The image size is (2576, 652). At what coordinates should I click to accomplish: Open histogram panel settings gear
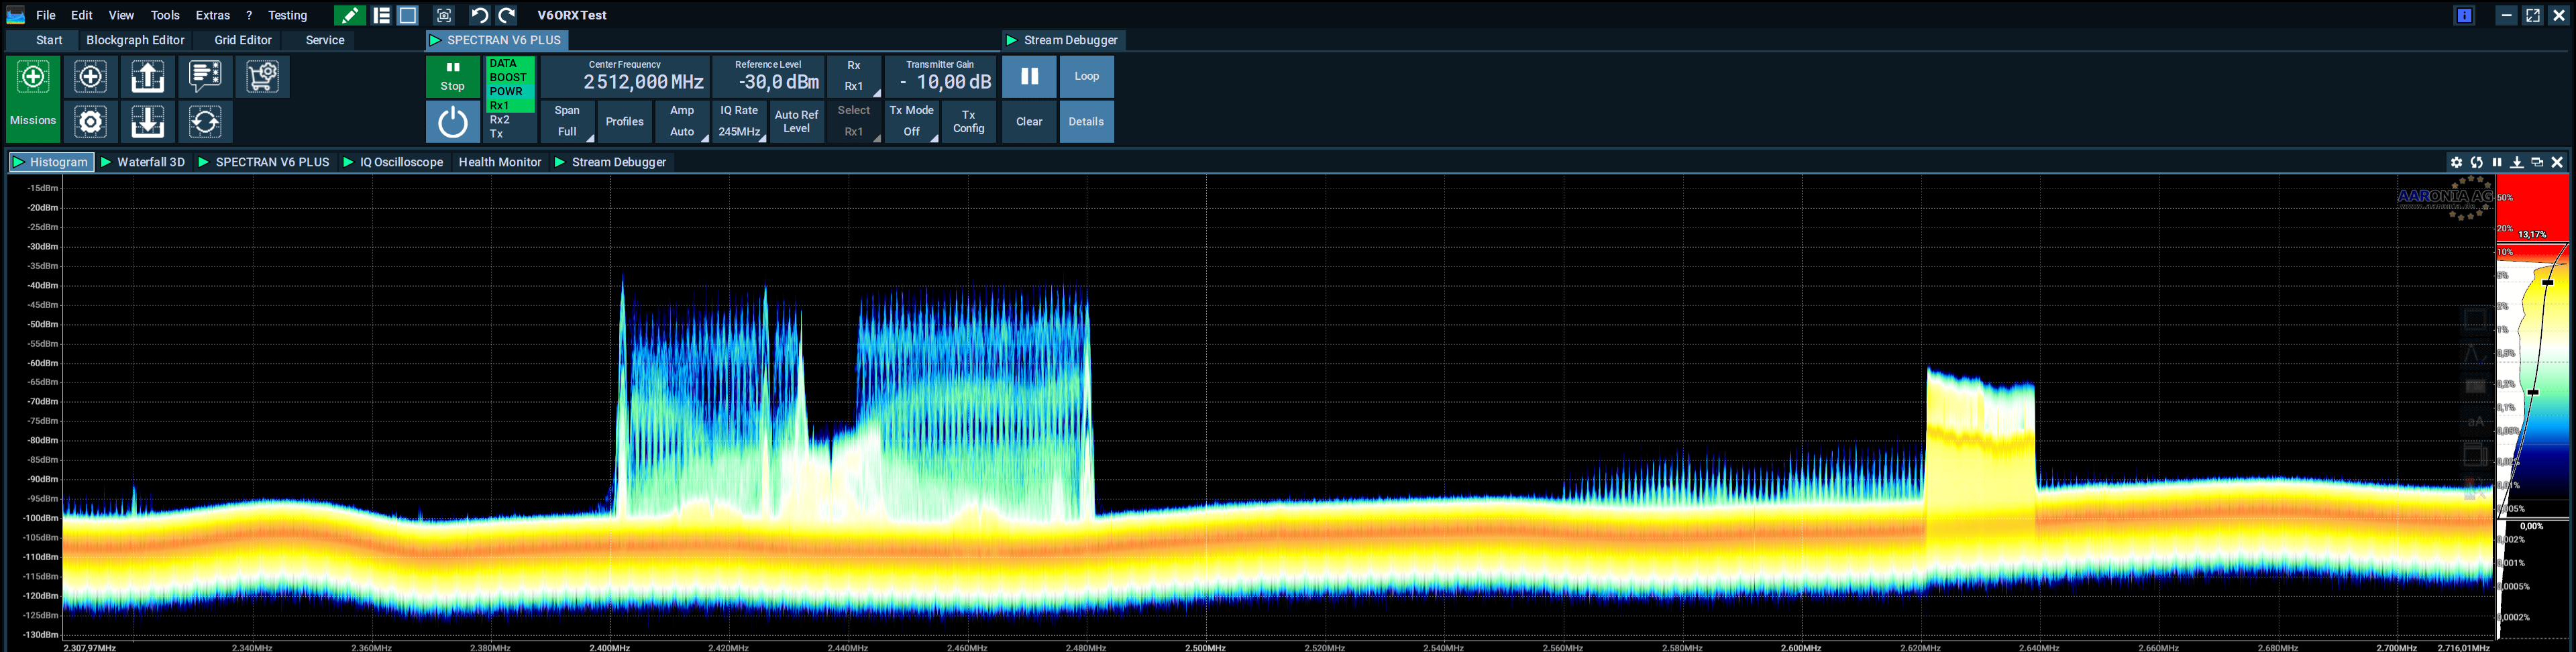click(2456, 162)
